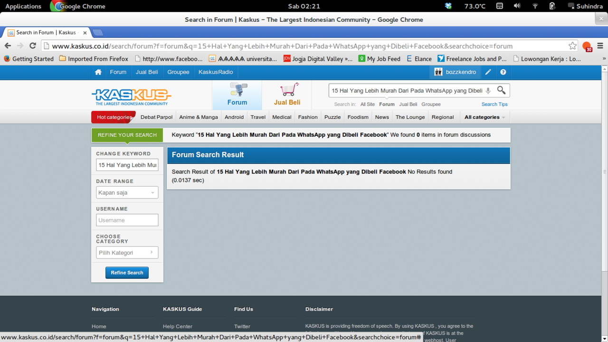Open the Android category
Viewport: 608px width, 342px height.
(x=234, y=117)
